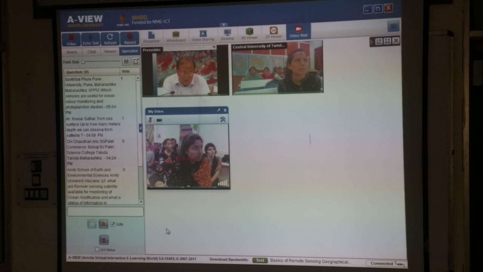Click the Question (9) column header
The width and height of the screenshot is (483, 272).
[92, 72]
